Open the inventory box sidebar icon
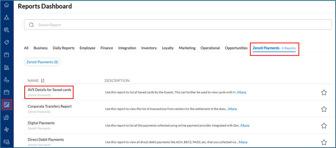Viewport: 336px width, 148px height. click(x=7, y=55)
